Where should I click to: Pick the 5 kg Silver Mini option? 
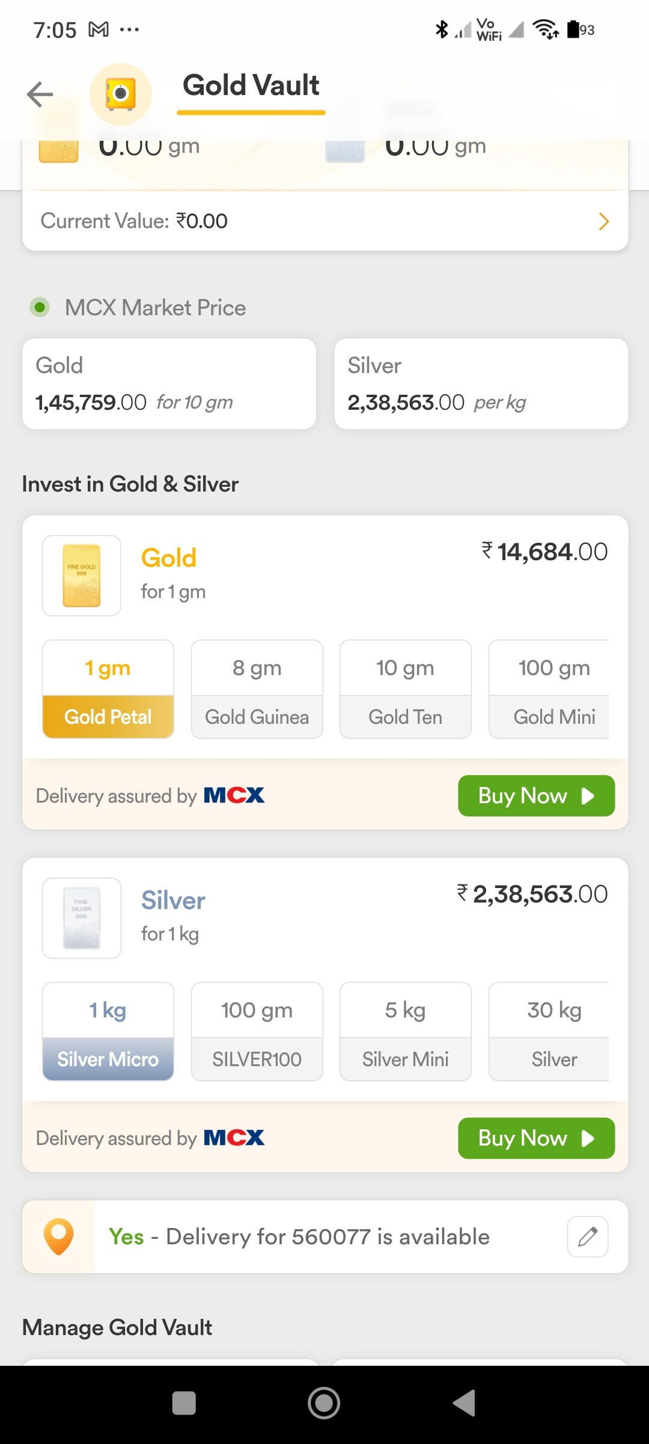(406, 1031)
